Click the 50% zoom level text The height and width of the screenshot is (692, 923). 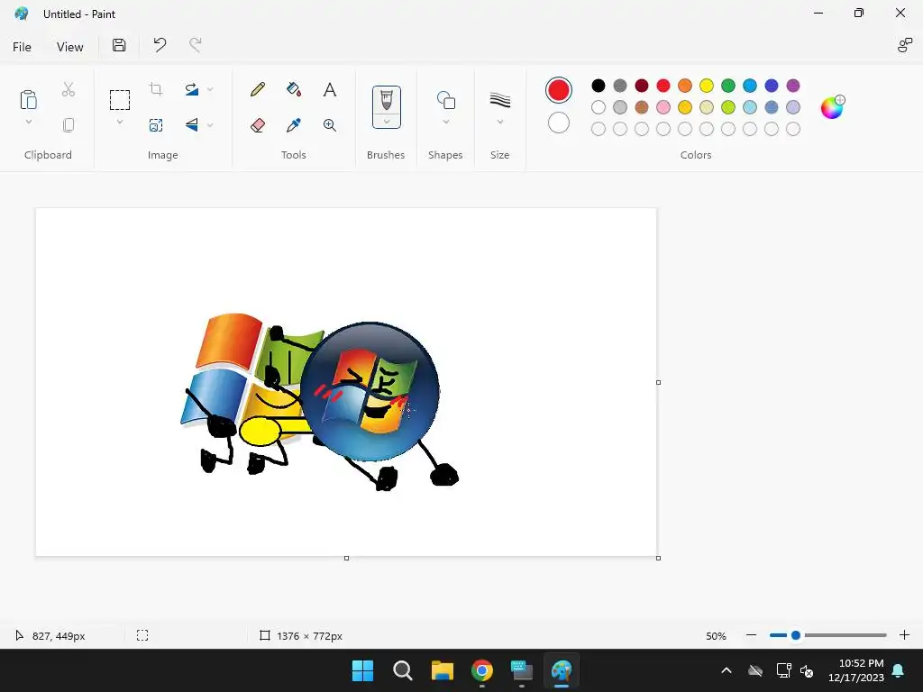716,635
